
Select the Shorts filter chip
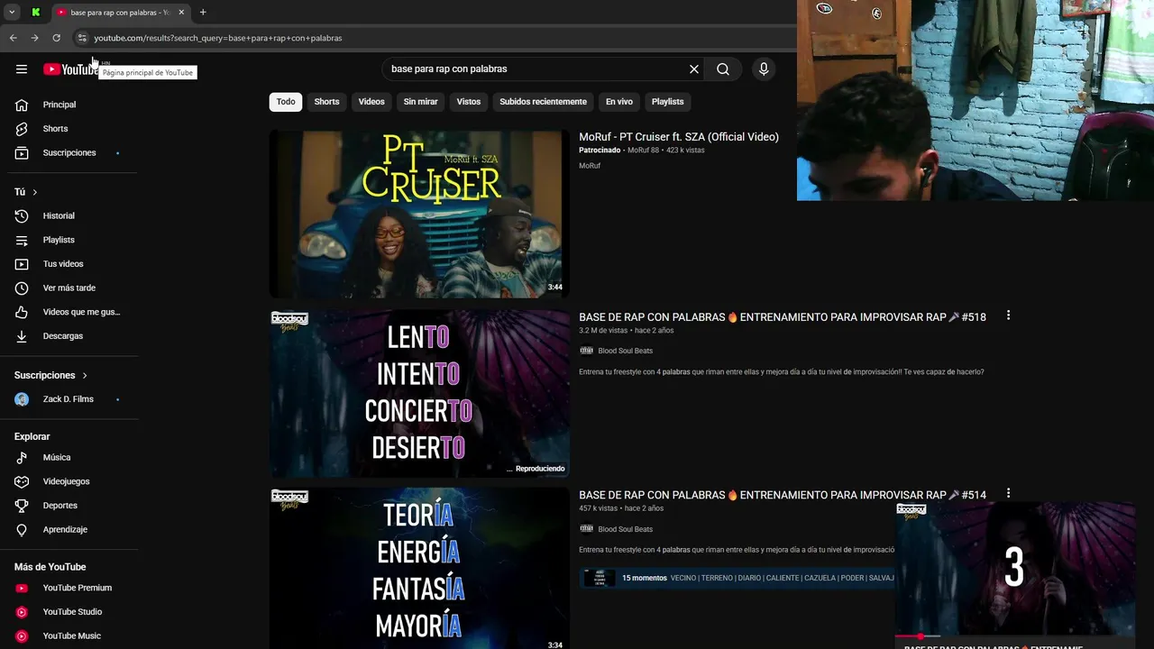pos(326,102)
